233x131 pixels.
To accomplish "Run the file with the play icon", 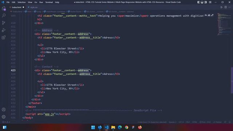I will coord(221,7).
